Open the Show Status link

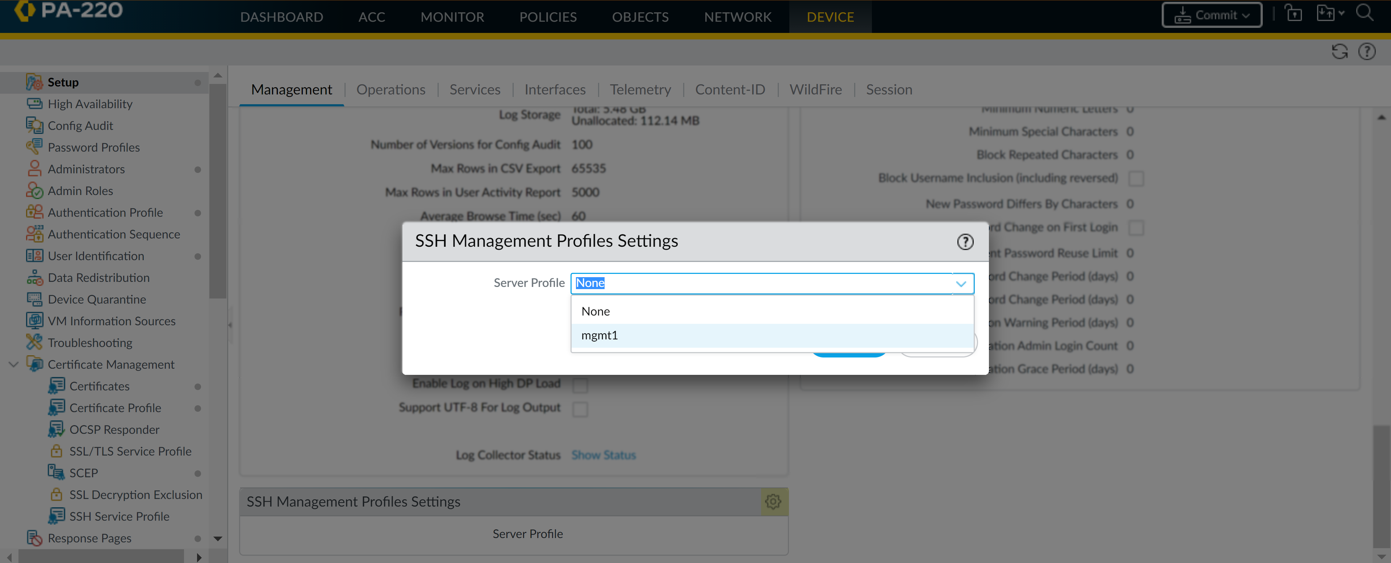tap(603, 455)
